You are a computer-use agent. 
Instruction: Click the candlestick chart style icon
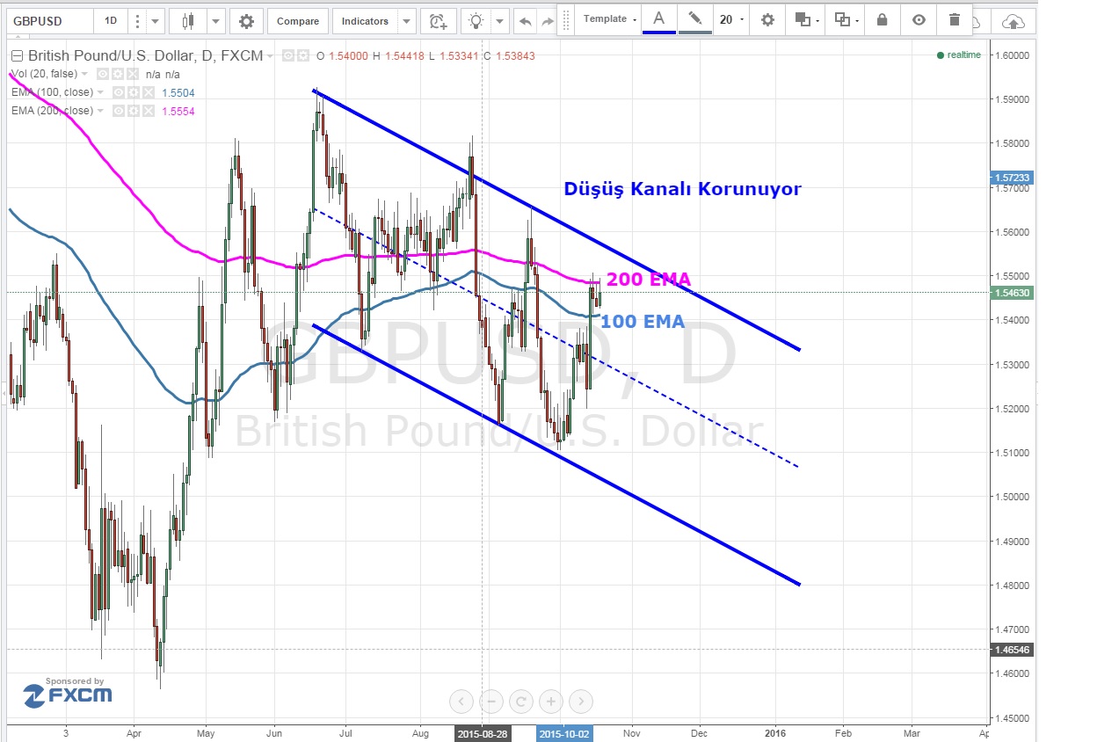187,21
